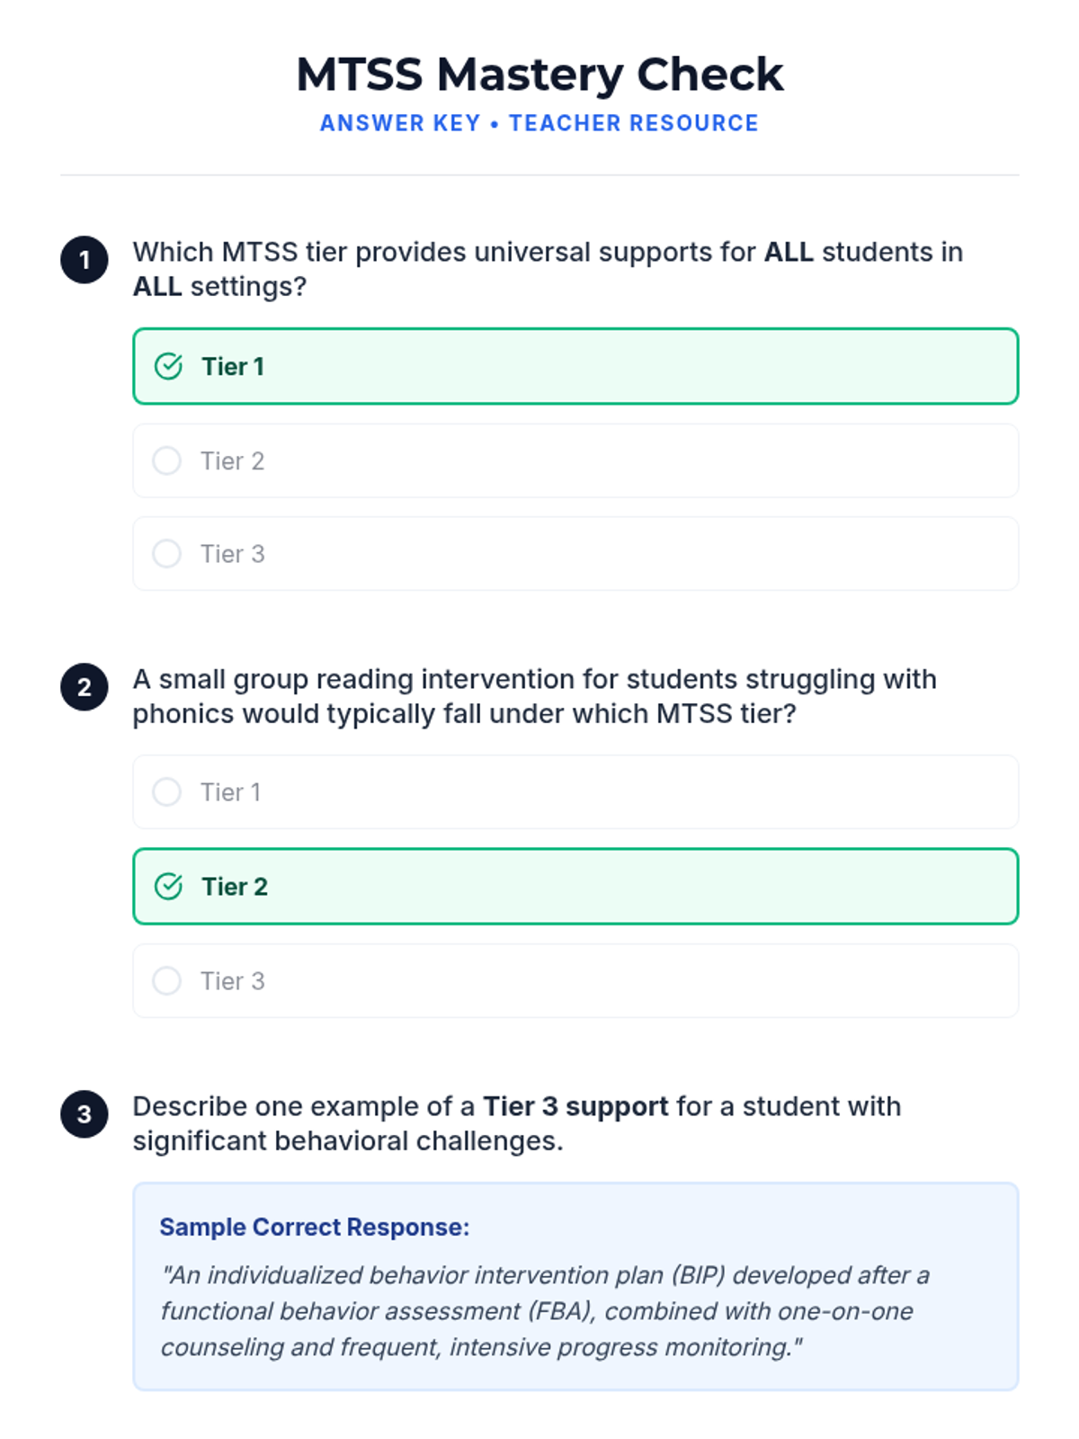Viewport: 1079px width, 1439px height.
Task: Click the question 3 number badge
Action: pyautogui.click(x=85, y=1114)
